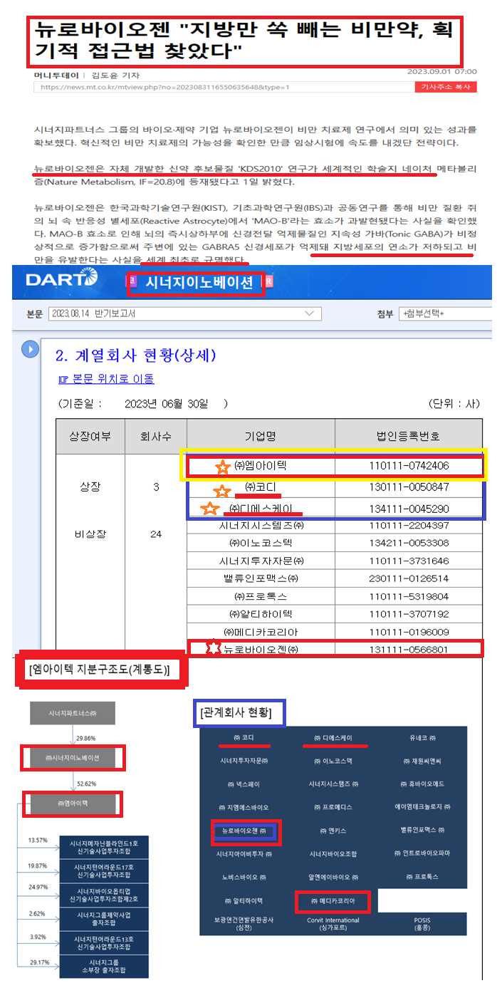Click 유네코 ㈜ in 관계회사 현황 panel

[422, 738]
